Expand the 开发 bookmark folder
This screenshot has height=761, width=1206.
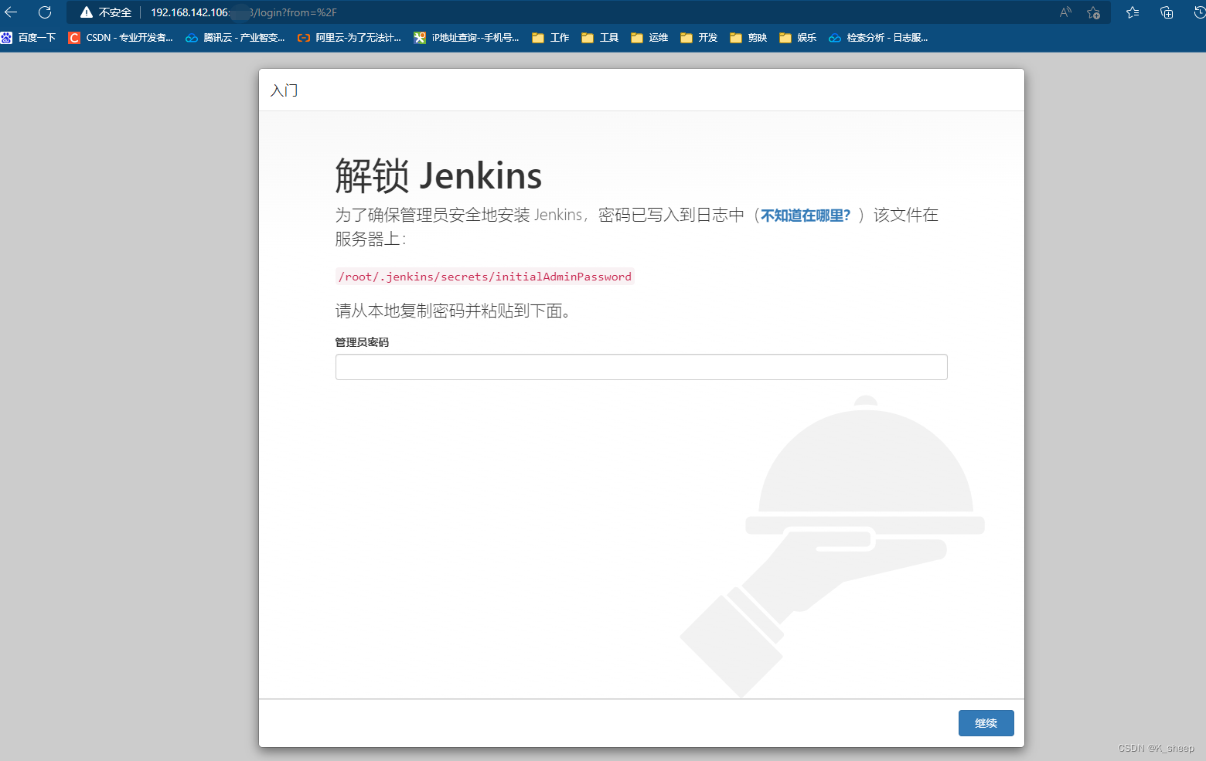[x=699, y=38]
